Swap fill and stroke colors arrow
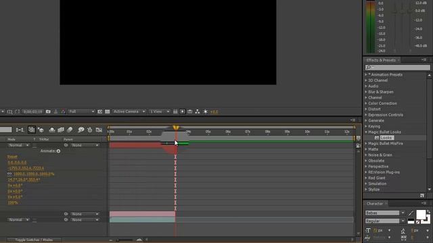This screenshot has width=433, height=243. click(x=428, y=211)
